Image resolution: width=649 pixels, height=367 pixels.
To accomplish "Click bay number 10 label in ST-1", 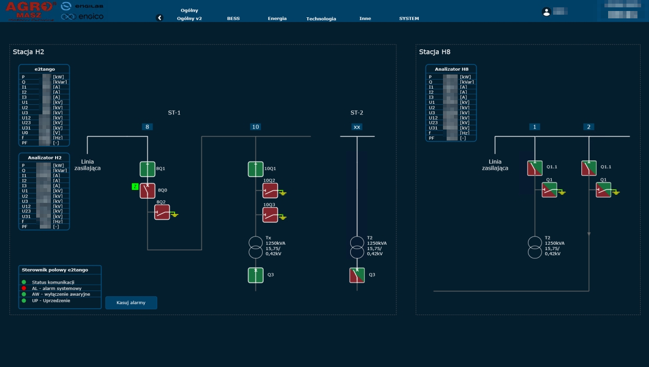I will (x=255, y=127).
